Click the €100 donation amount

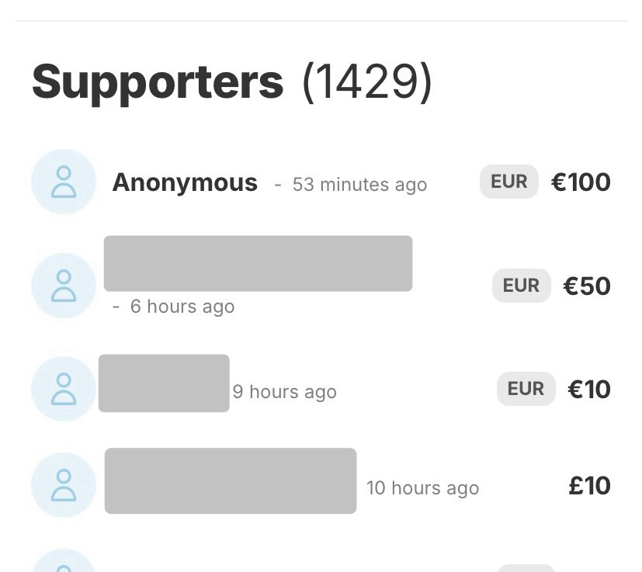(x=581, y=182)
